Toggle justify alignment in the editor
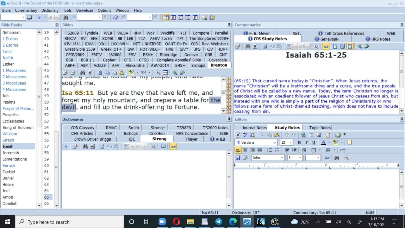The width and height of the screenshot is (405, 228). pos(260,150)
